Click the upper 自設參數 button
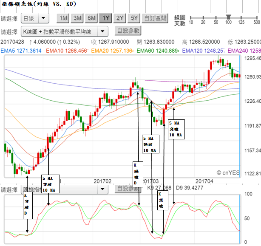 coord(128,31)
